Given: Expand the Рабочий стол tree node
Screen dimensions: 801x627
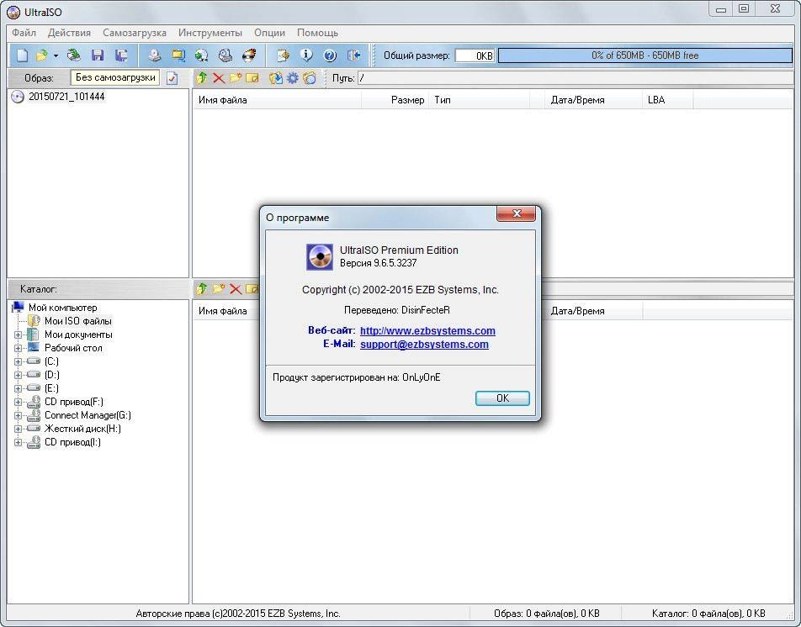Looking at the screenshot, I should tap(18, 348).
